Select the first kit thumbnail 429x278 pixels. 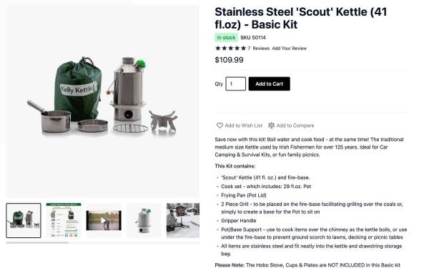24,220
